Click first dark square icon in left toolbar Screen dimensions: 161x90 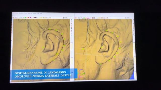[34, 17]
